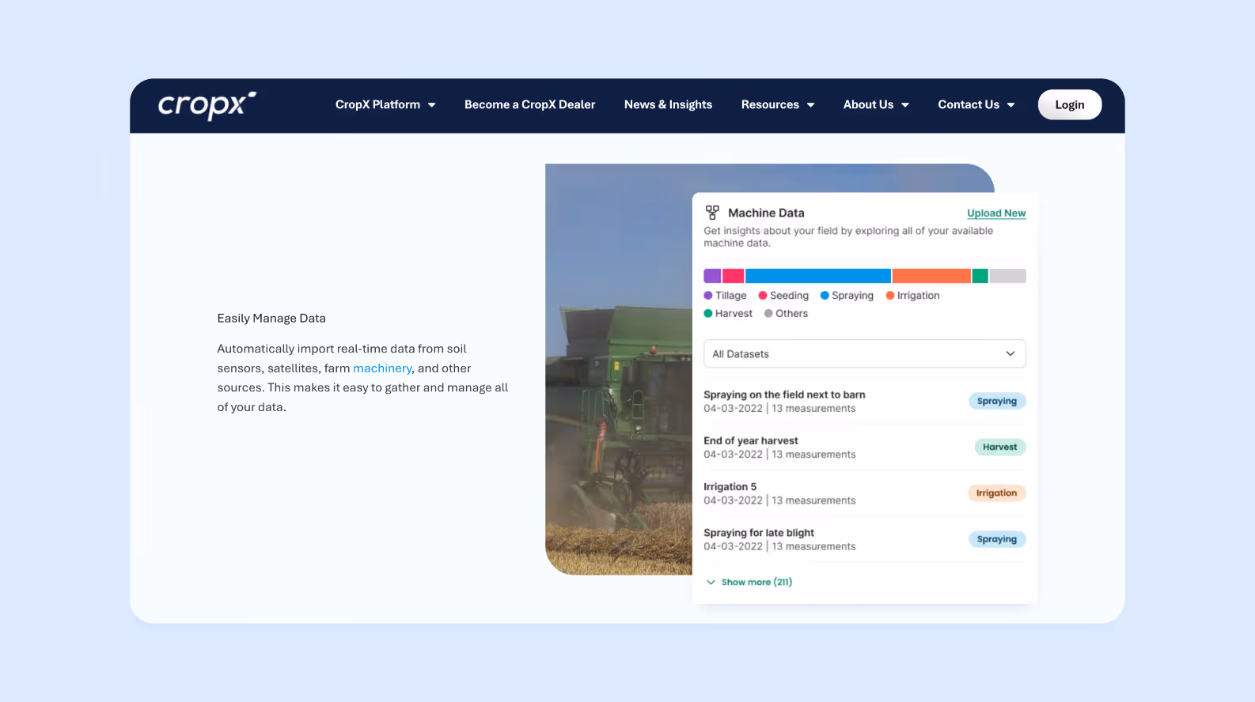Click the CropX logo
Screen dimensions: 1255x702
(x=207, y=105)
